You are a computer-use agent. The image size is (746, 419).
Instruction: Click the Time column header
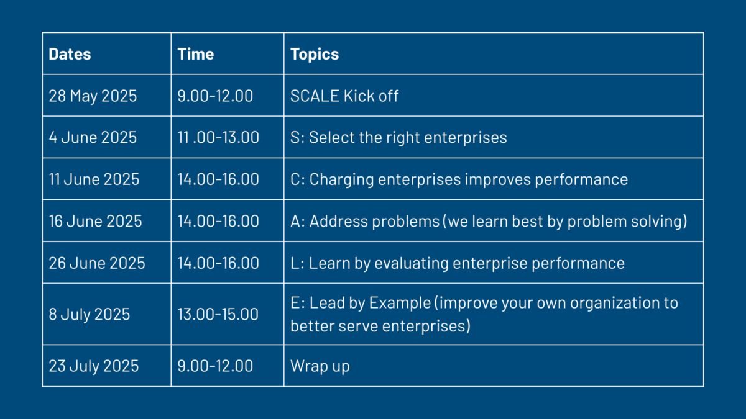[x=228, y=53]
